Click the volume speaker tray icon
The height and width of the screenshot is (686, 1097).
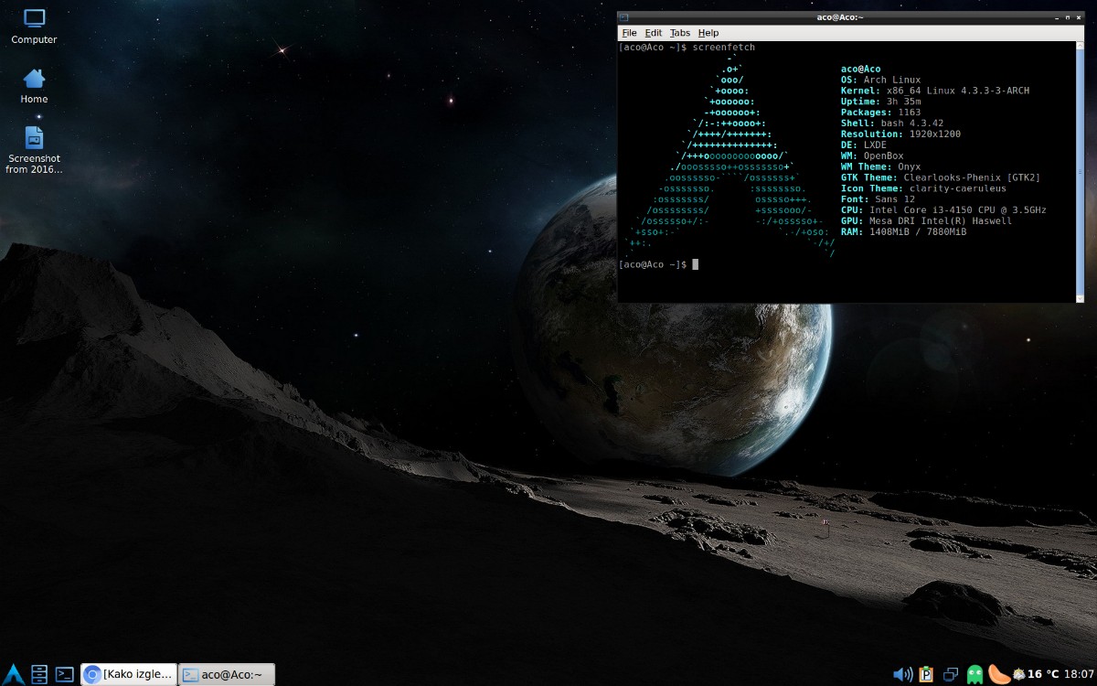point(901,674)
